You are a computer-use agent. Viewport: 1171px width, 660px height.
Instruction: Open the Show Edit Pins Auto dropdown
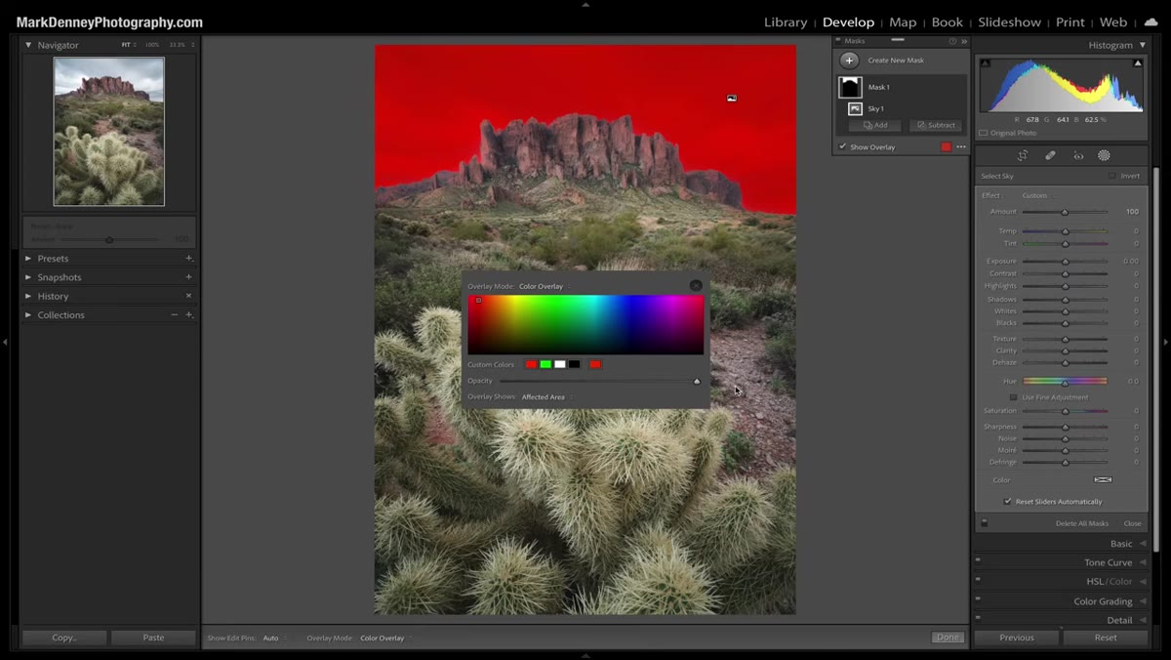[273, 638]
